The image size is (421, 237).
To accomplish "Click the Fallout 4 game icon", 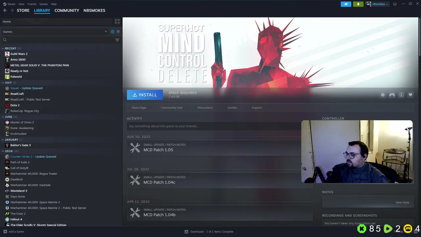I will (7, 219).
